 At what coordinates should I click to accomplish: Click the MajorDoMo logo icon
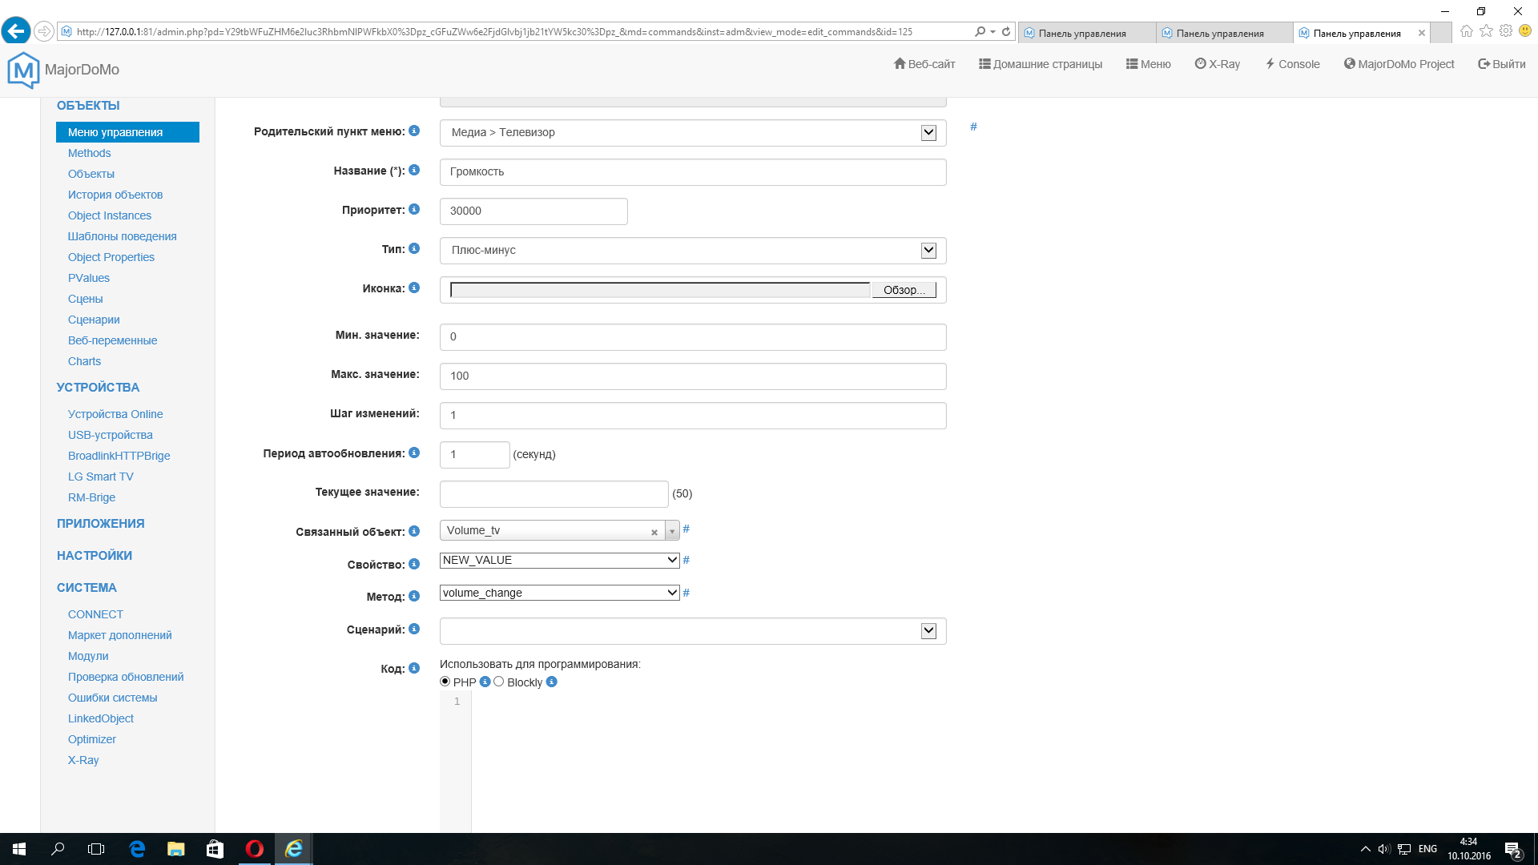[x=23, y=70]
